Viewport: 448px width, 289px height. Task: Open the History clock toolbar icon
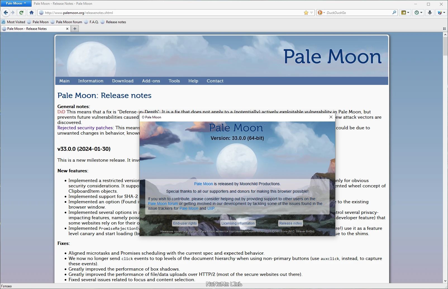point(418,13)
